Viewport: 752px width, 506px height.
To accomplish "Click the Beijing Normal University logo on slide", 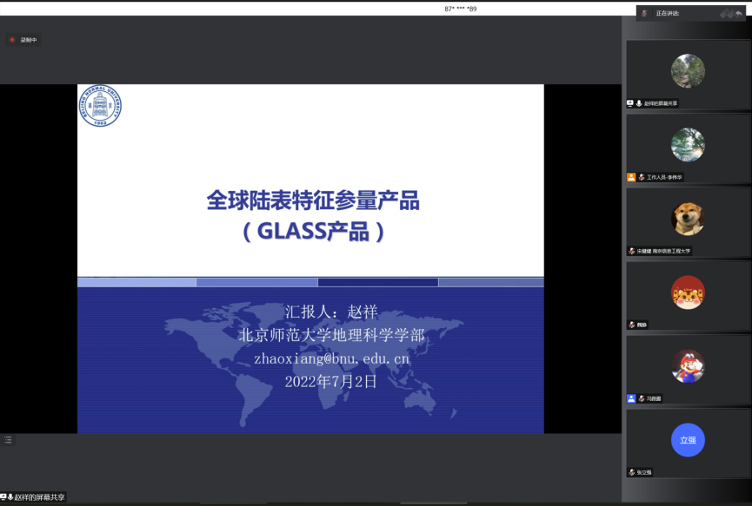I will click(x=100, y=107).
